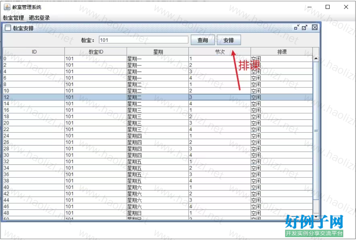
Task: Maximize the 教室安排 internal frame
Action: click(304, 27)
